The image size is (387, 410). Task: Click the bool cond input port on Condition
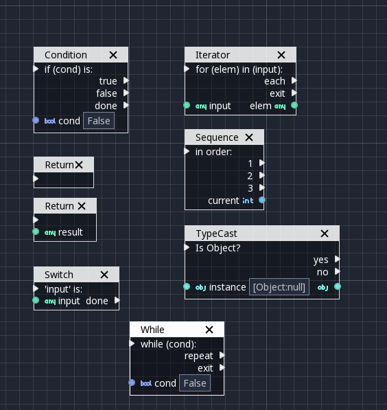(x=36, y=120)
